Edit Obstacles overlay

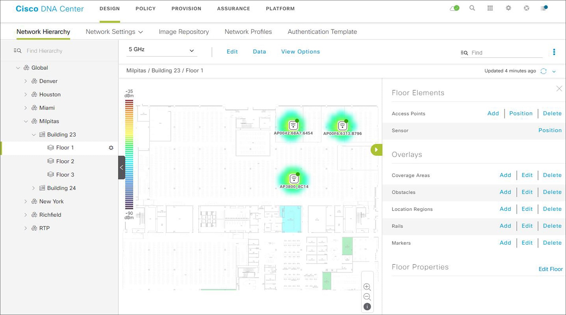tap(527, 192)
